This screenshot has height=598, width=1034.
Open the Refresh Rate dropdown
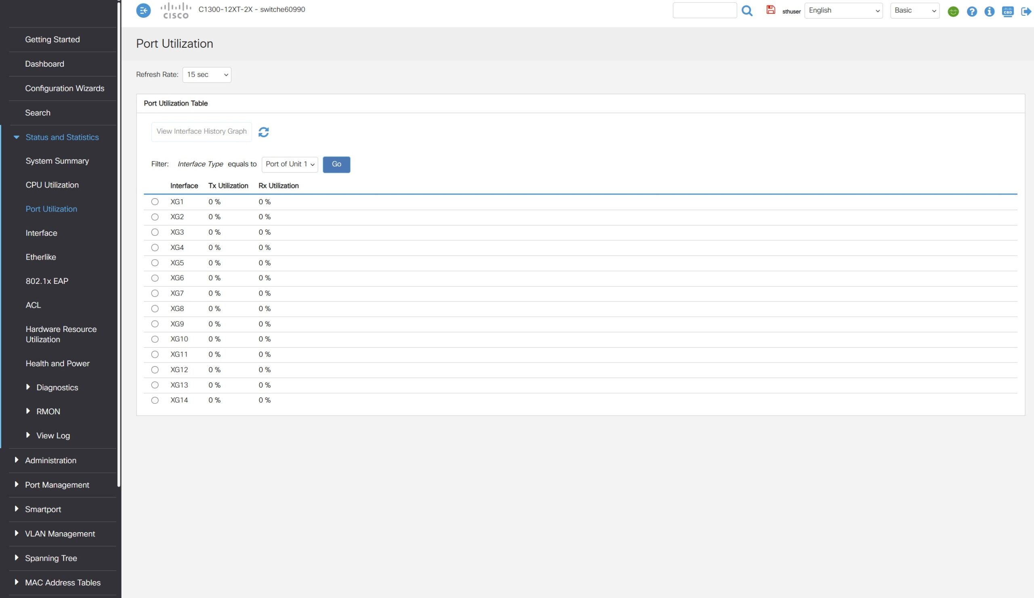(207, 75)
